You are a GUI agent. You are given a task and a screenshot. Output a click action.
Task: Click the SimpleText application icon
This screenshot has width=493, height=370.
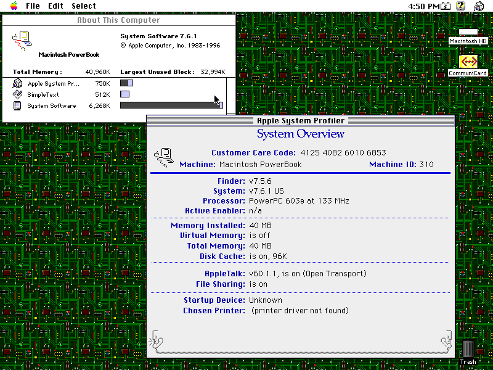click(x=17, y=94)
